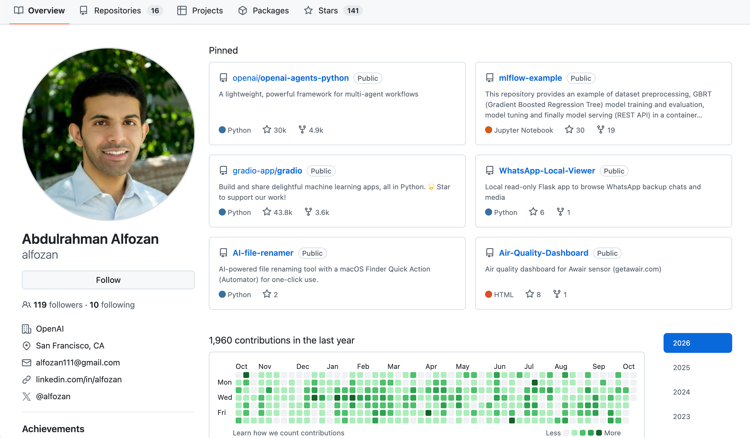Click the building icon beside OpenAI

[x=27, y=329]
